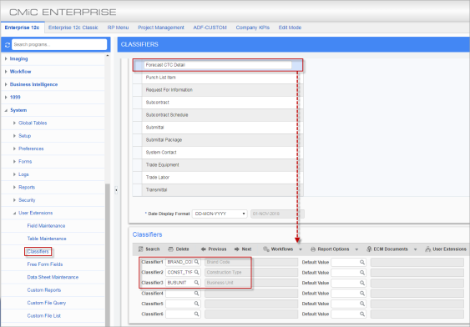470x327 pixels.
Task: Expand the Business Intelligence tree node
Action: coord(6,84)
